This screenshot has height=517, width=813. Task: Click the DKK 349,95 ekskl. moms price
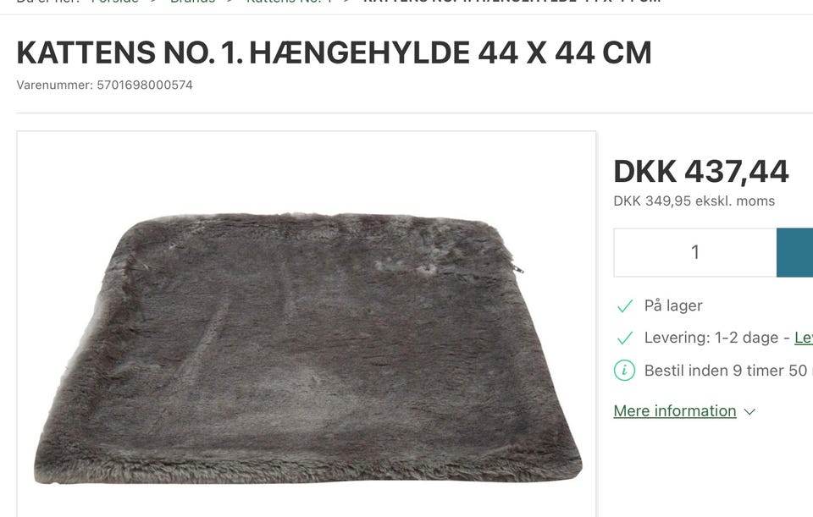click(694, 201)
